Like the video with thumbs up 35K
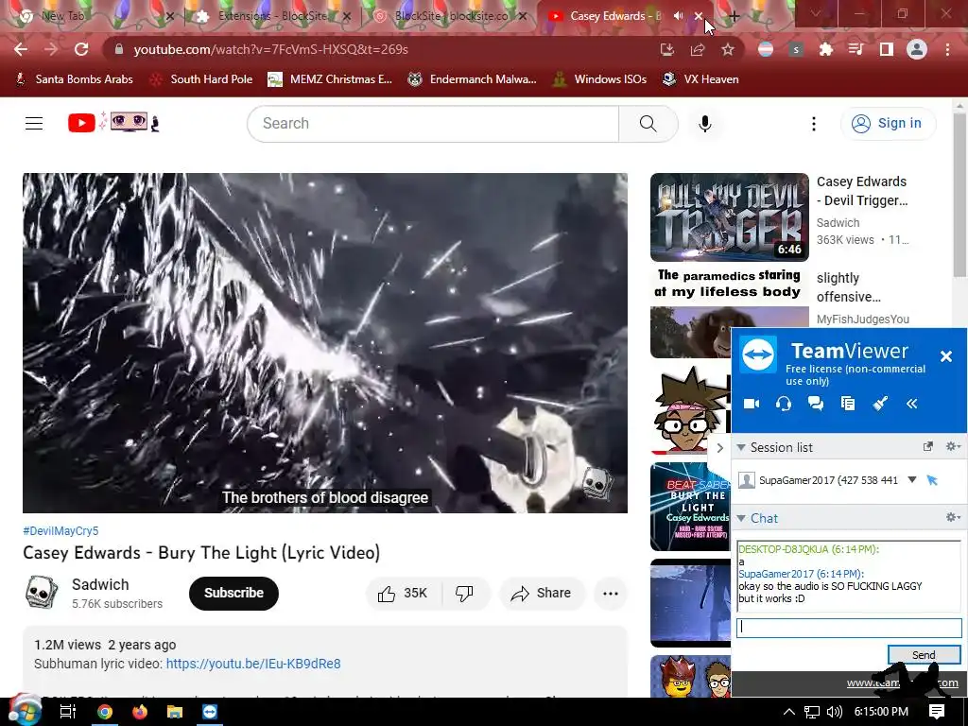The image size is (968, 726). (x=403, y=594)
